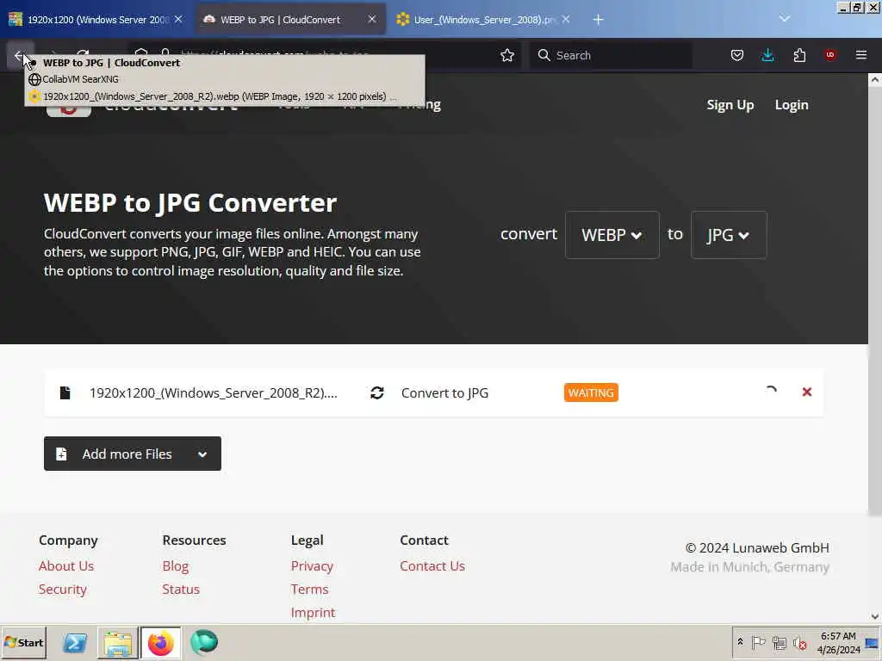The image size is (882, 661).
Task: Open the Start menu
Action: [23, 642]
